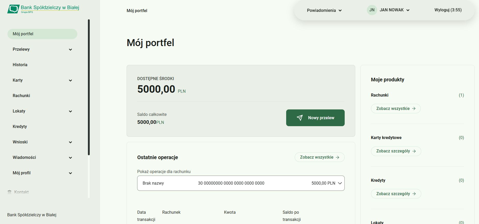The image size is (479, 224).
Task: Open the Powiadomienia dropdown
Action: coord(324,10)
